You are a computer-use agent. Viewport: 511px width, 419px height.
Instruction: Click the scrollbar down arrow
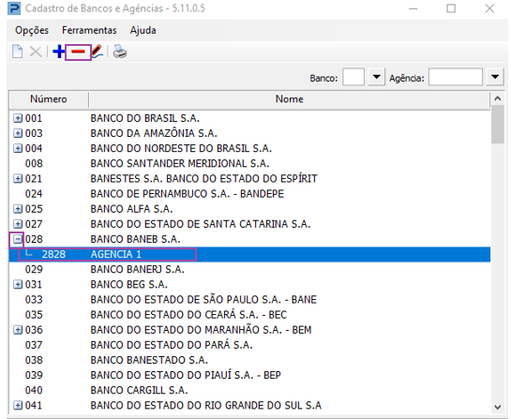click(x=497, y=407)
